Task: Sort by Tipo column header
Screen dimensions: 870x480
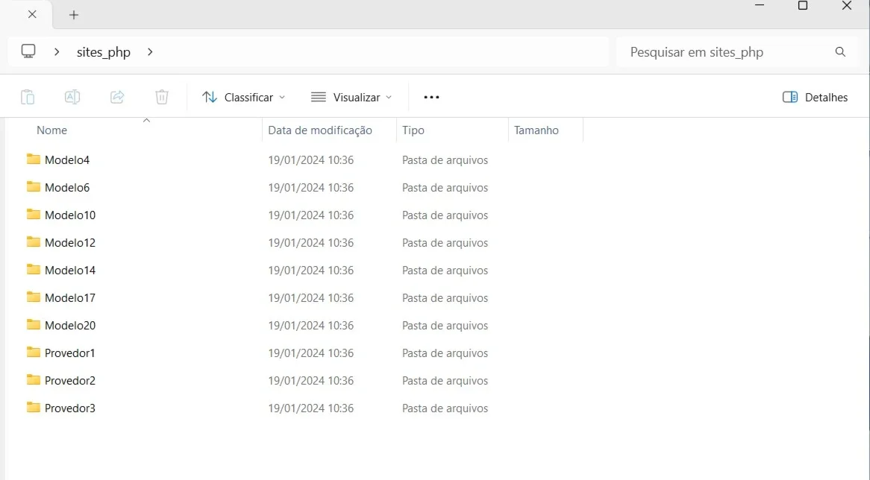Action: [x=413, y=130]
